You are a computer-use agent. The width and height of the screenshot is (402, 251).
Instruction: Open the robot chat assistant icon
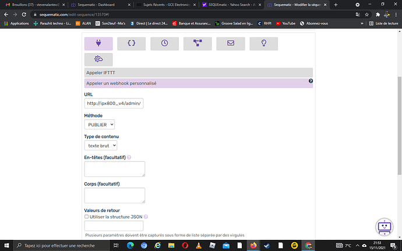(x=383, y=228)
